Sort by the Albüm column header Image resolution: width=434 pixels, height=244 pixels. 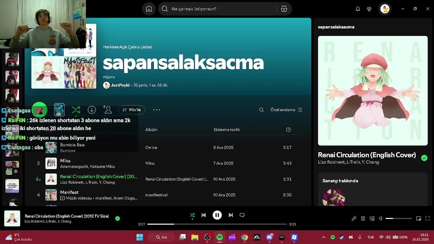151,129
